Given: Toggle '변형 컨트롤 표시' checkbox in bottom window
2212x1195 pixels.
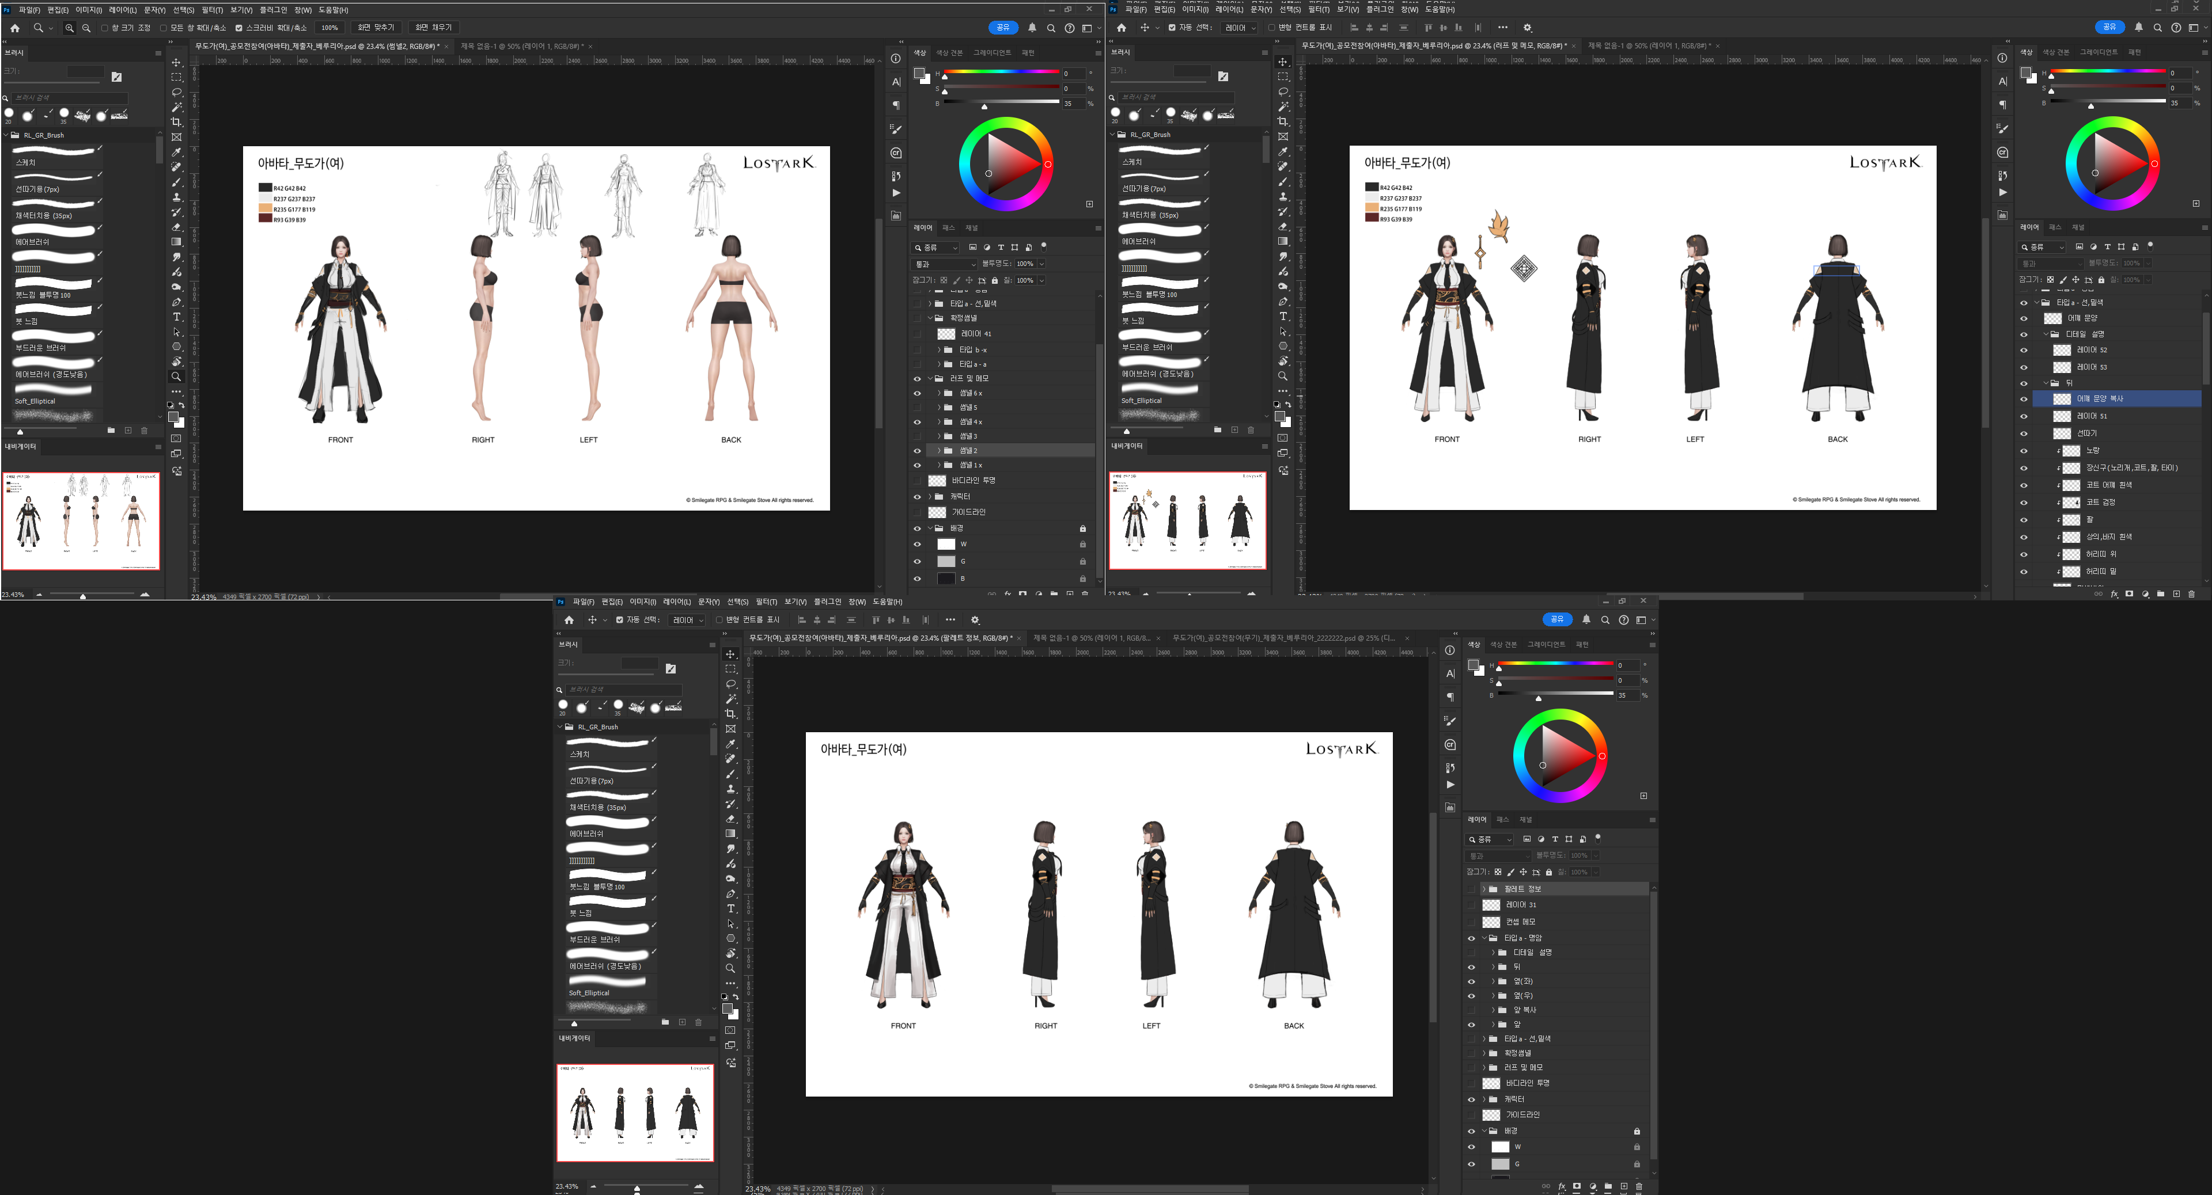Looking at the screenshot, I should click(719, 619).
